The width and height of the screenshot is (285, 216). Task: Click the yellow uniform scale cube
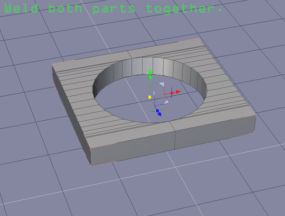[150, 97]
